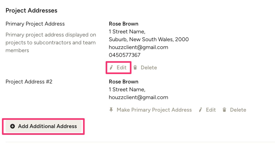Click the pencil icon under the primary address

111,68
